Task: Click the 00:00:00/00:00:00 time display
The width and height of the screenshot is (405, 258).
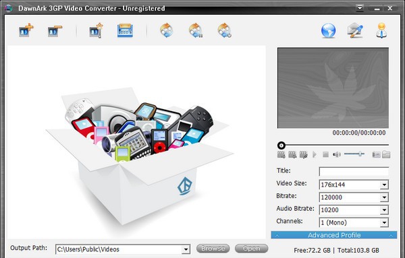Action: click(359, 133)
